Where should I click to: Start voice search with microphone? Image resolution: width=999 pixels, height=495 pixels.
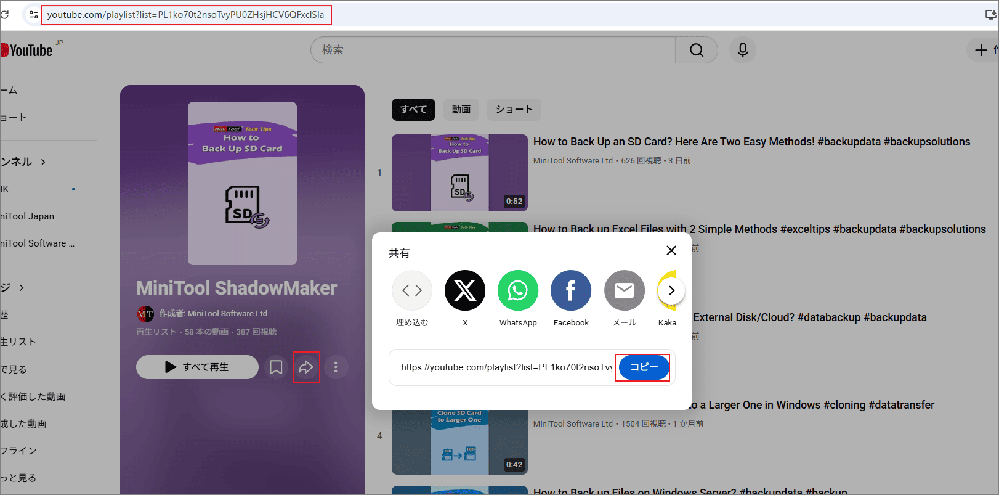tap(743, 50)
